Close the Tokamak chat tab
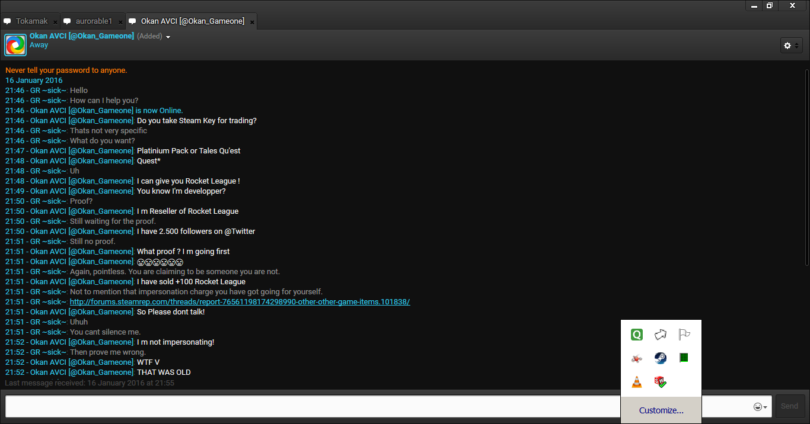 click(55, 22)
